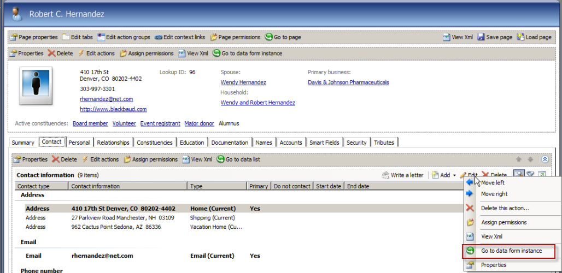Open the Smart Fields tab
The height and width of the screenshot is (273, 562).
tap(324, 143)
